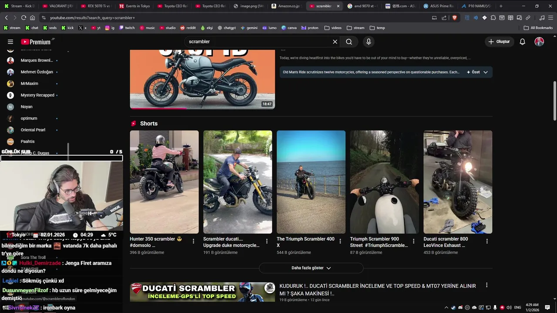The width and height of the screenshot is (557, 313).
Task: Open the videos bookmarks folder
Action: coord(333,28)
